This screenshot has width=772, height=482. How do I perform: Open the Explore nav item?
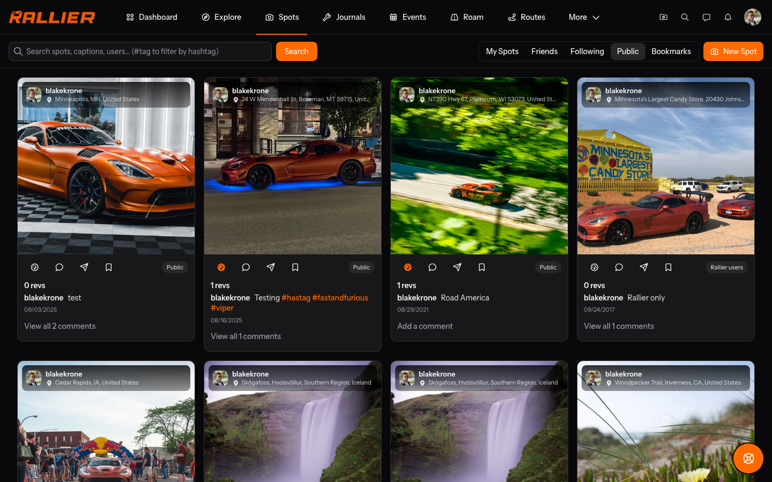click(x=221, y=17)
